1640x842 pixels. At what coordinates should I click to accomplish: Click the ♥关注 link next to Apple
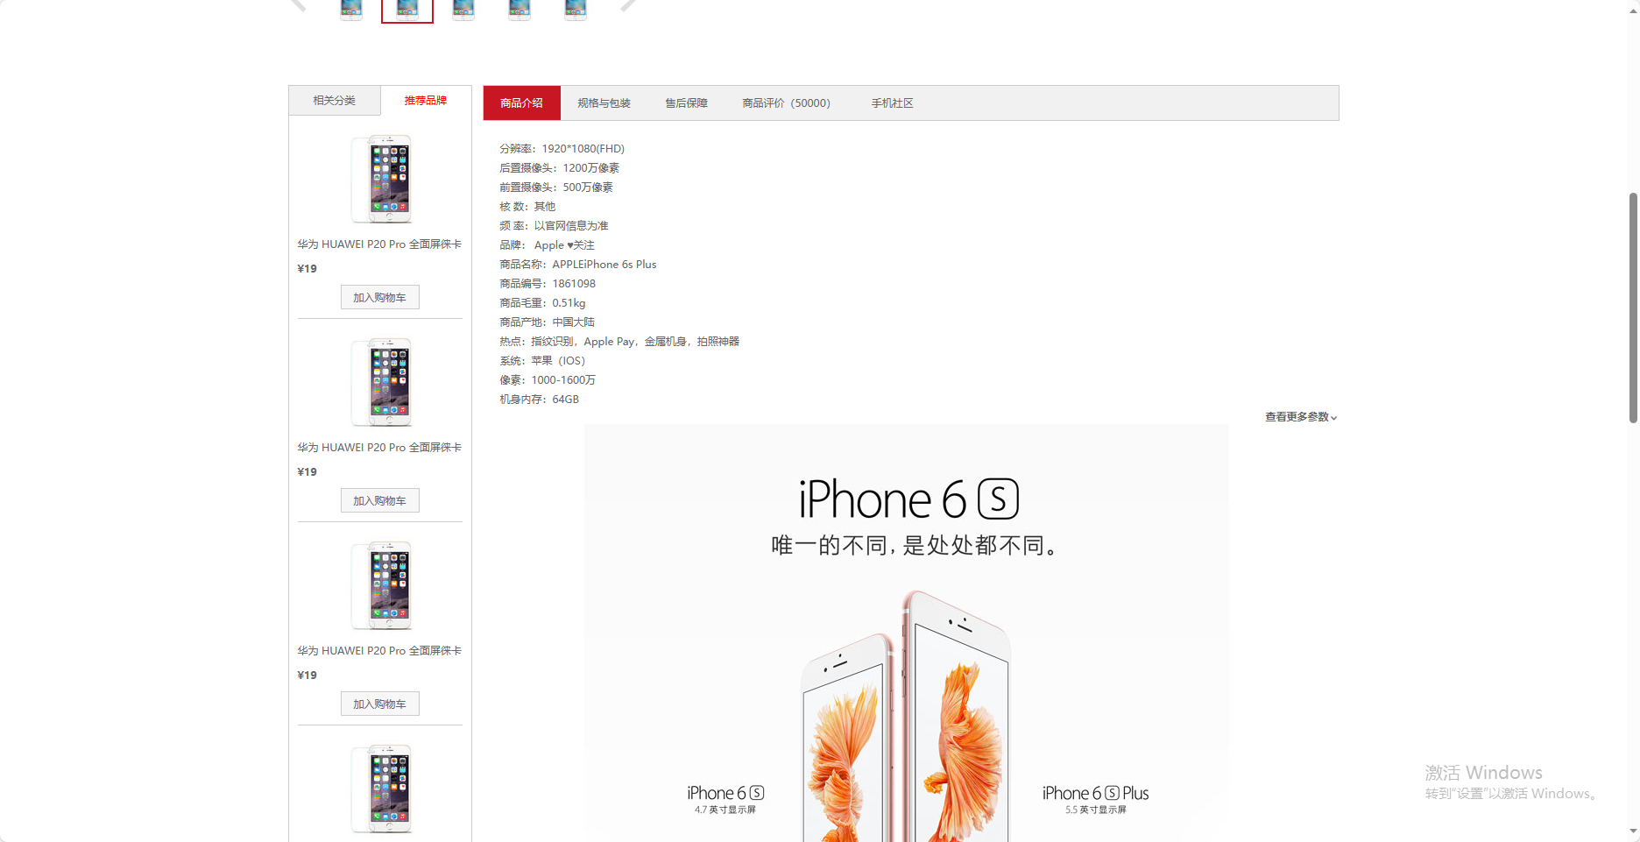pyautogui.click(x=580, y=245)
